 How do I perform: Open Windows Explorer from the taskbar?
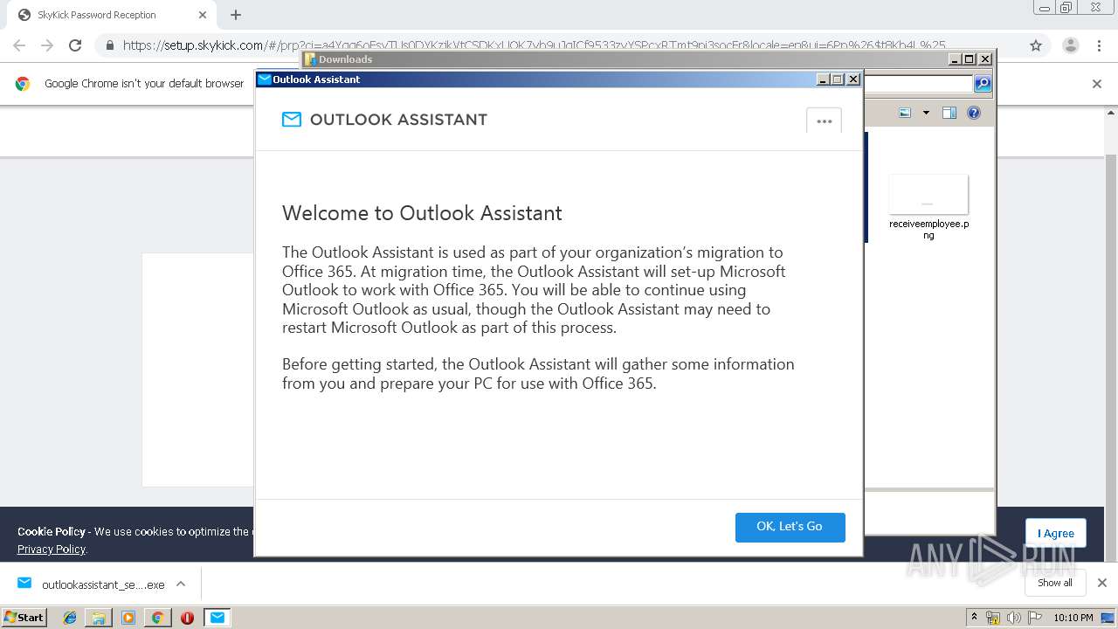pos(99,618)
